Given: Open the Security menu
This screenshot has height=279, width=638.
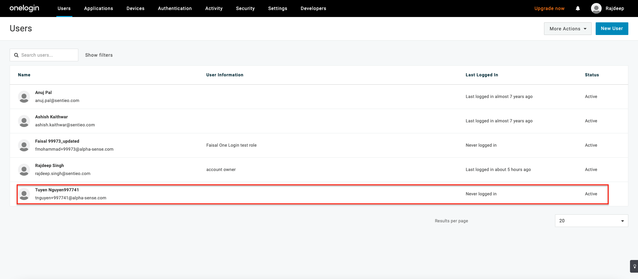Looking at the screenshot, I should coord(245,8).
